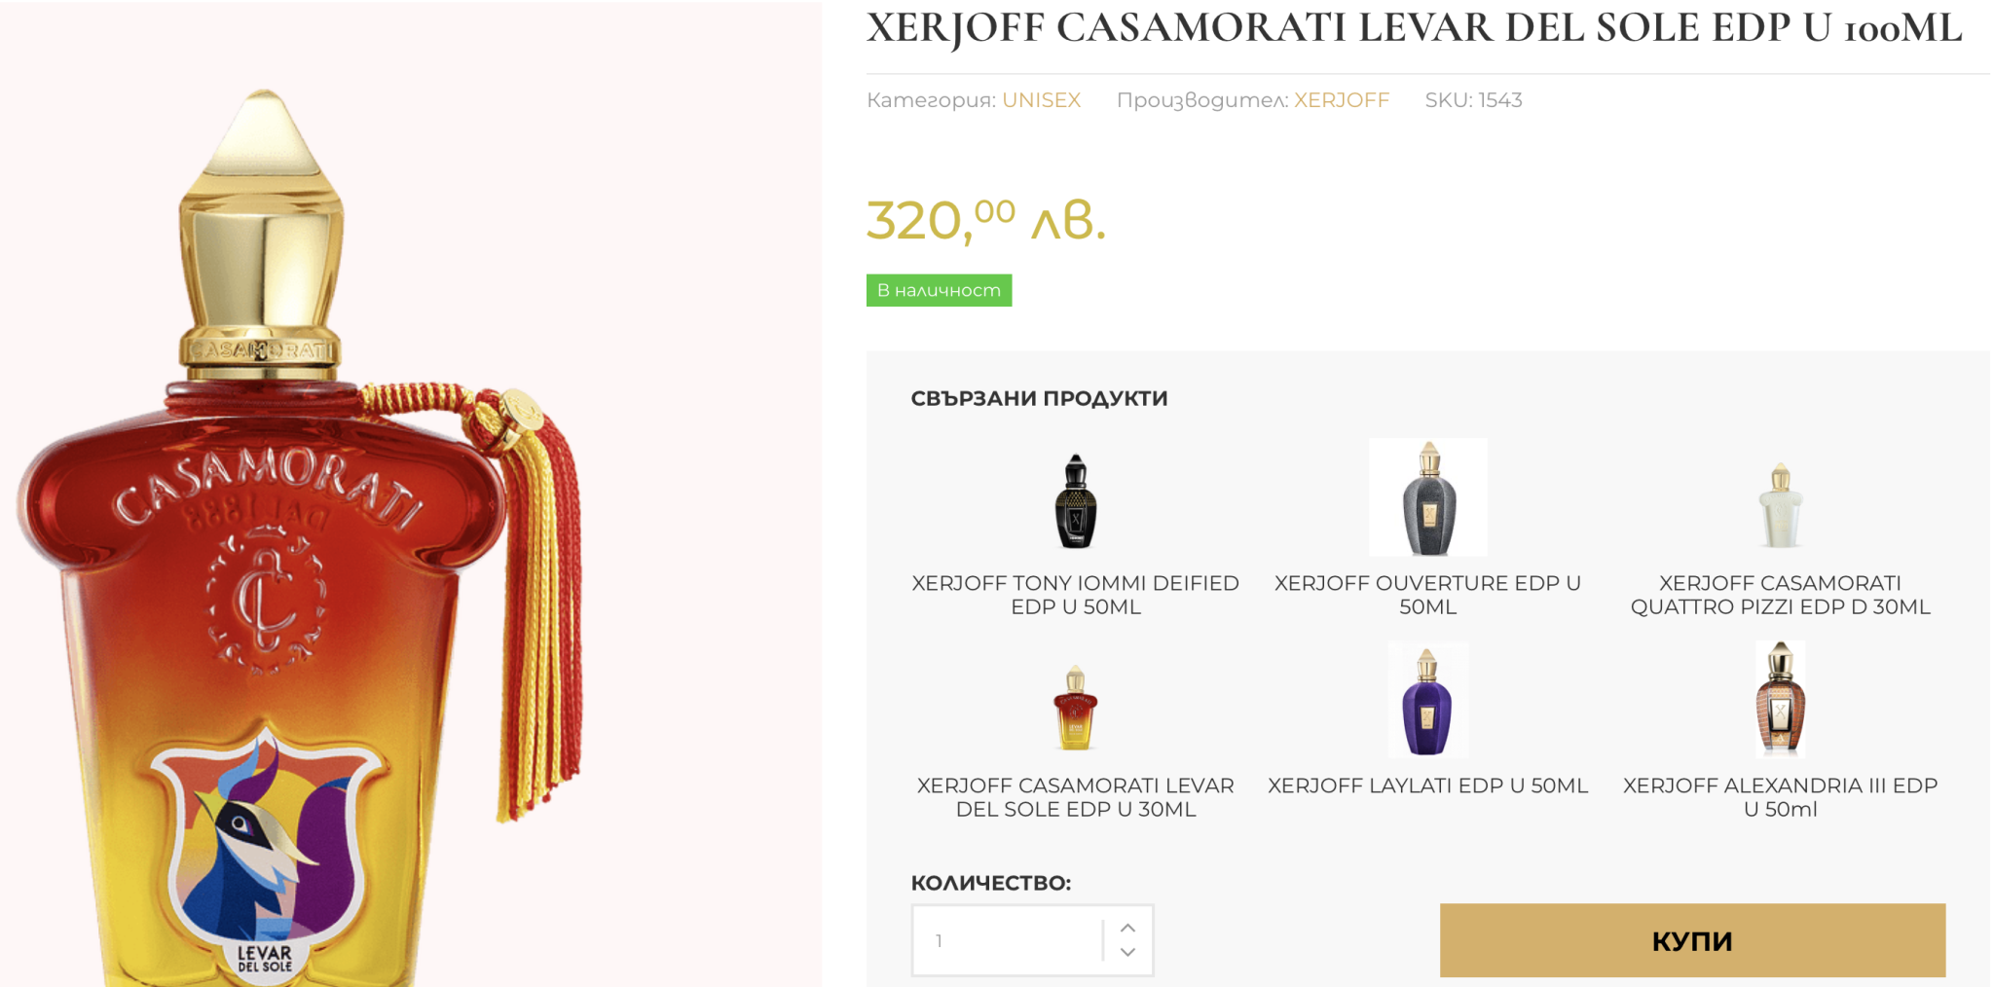Viewport: 1994px width, 987px height.
Task: Select the Quattro Pizzi white bottle image
Action: coord(1780,505)
